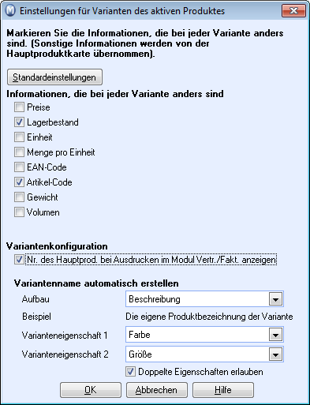
Task: Click the Mamut app icon in title bar
Action: pyautogui.click(x=10, y=11)
